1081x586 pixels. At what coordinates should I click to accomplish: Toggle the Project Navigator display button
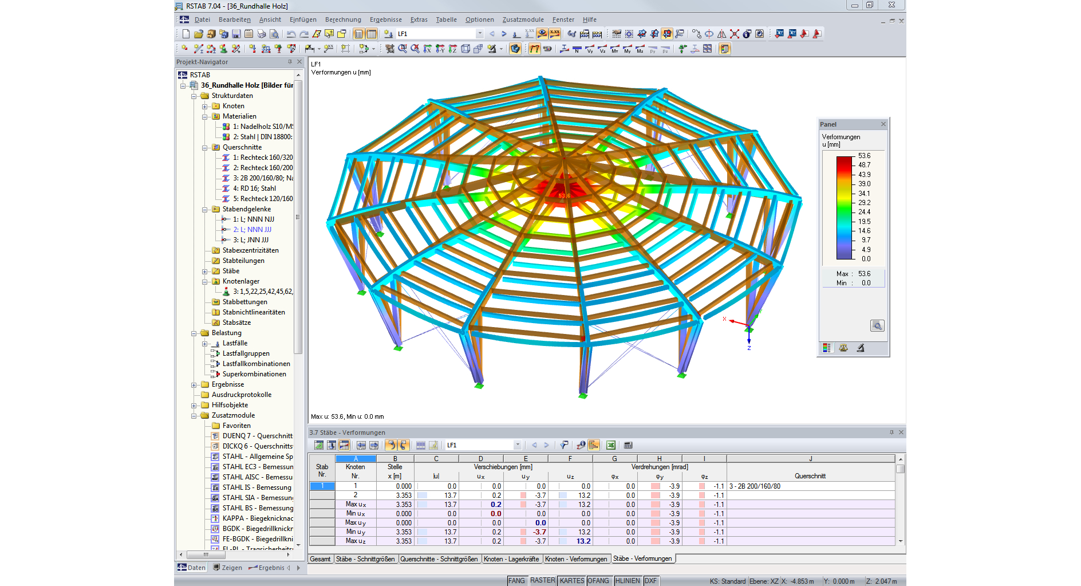click(358, 34)
